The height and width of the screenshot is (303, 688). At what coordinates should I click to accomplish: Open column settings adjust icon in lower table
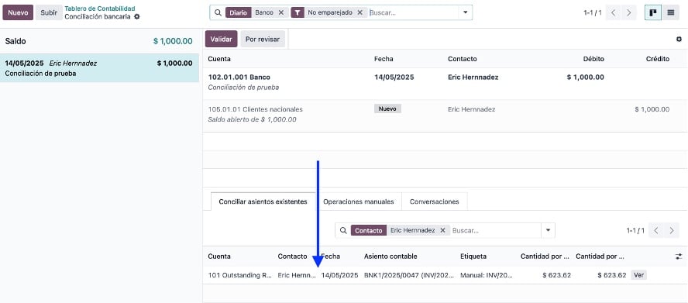[679, 257]
